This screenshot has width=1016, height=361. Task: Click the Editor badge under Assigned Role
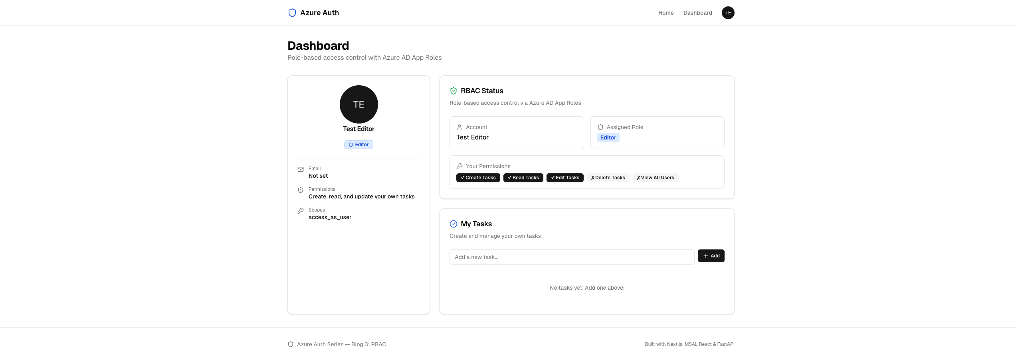tap(608, 137)
